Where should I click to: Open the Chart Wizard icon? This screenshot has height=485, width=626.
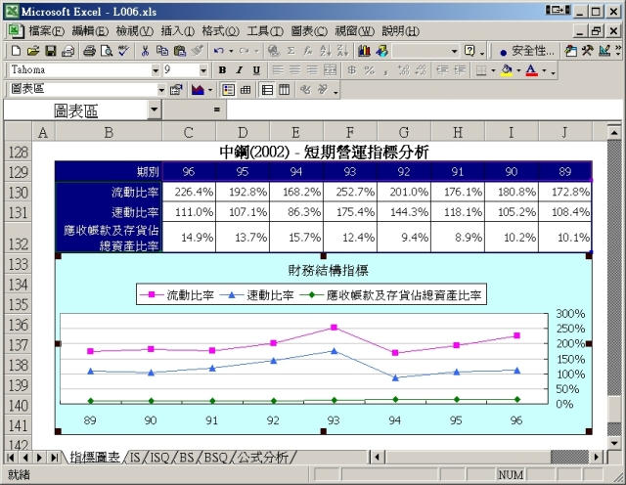[x=364, y=51]
